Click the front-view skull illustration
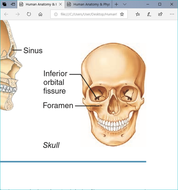 click(x=114, y=96)
